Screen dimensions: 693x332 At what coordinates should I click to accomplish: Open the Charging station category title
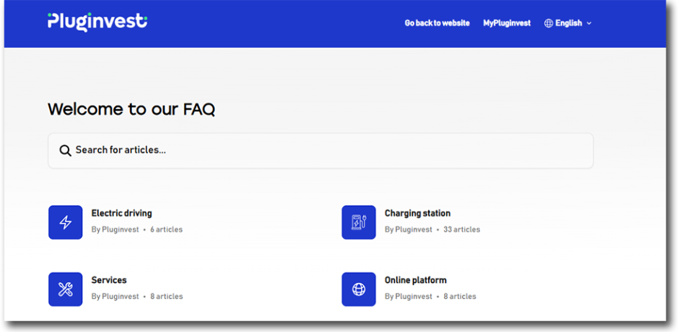[418, 213]
